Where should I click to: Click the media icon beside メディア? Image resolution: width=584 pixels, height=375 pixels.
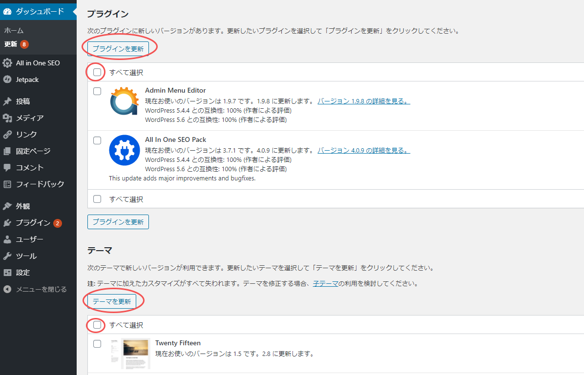pyautogui.click(x=7, y=118)
